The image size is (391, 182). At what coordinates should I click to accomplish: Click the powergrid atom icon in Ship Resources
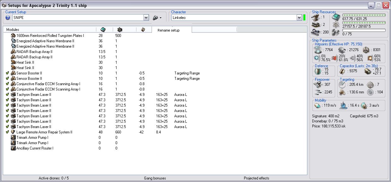point(336,25)
